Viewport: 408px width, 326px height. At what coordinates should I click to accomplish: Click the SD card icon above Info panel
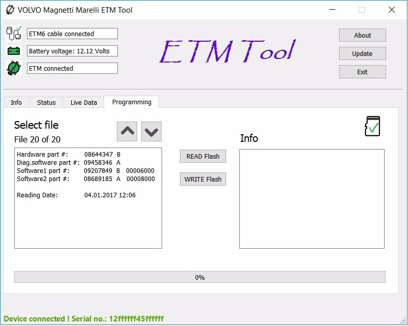point(371,126)
